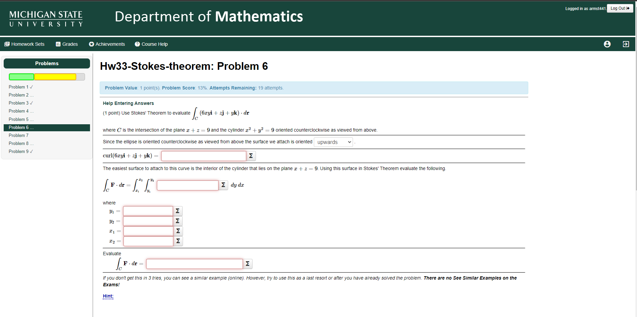Open the Grades page
Viewport: 637px width, 317px height.
(67, 44)
